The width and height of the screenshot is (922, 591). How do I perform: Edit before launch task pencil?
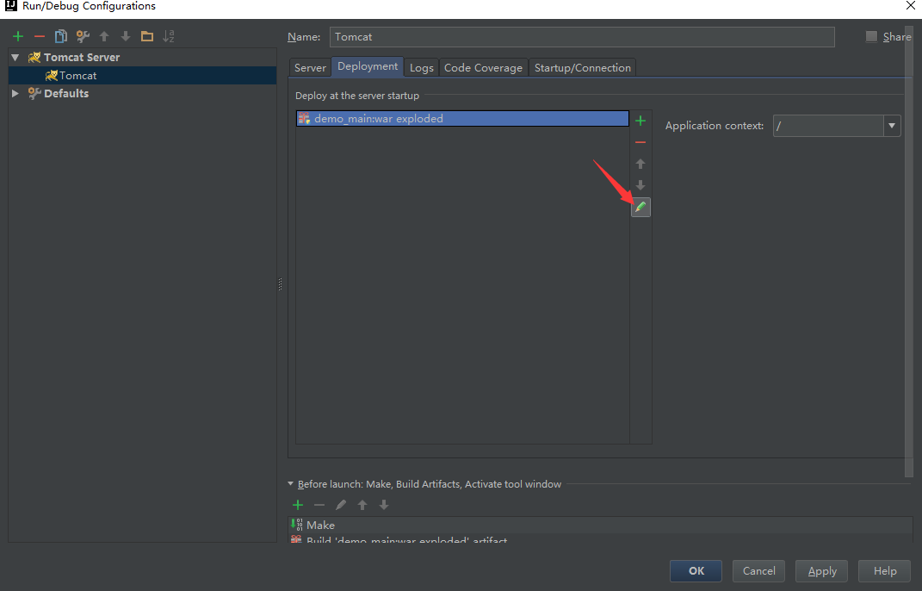(340, 505)
